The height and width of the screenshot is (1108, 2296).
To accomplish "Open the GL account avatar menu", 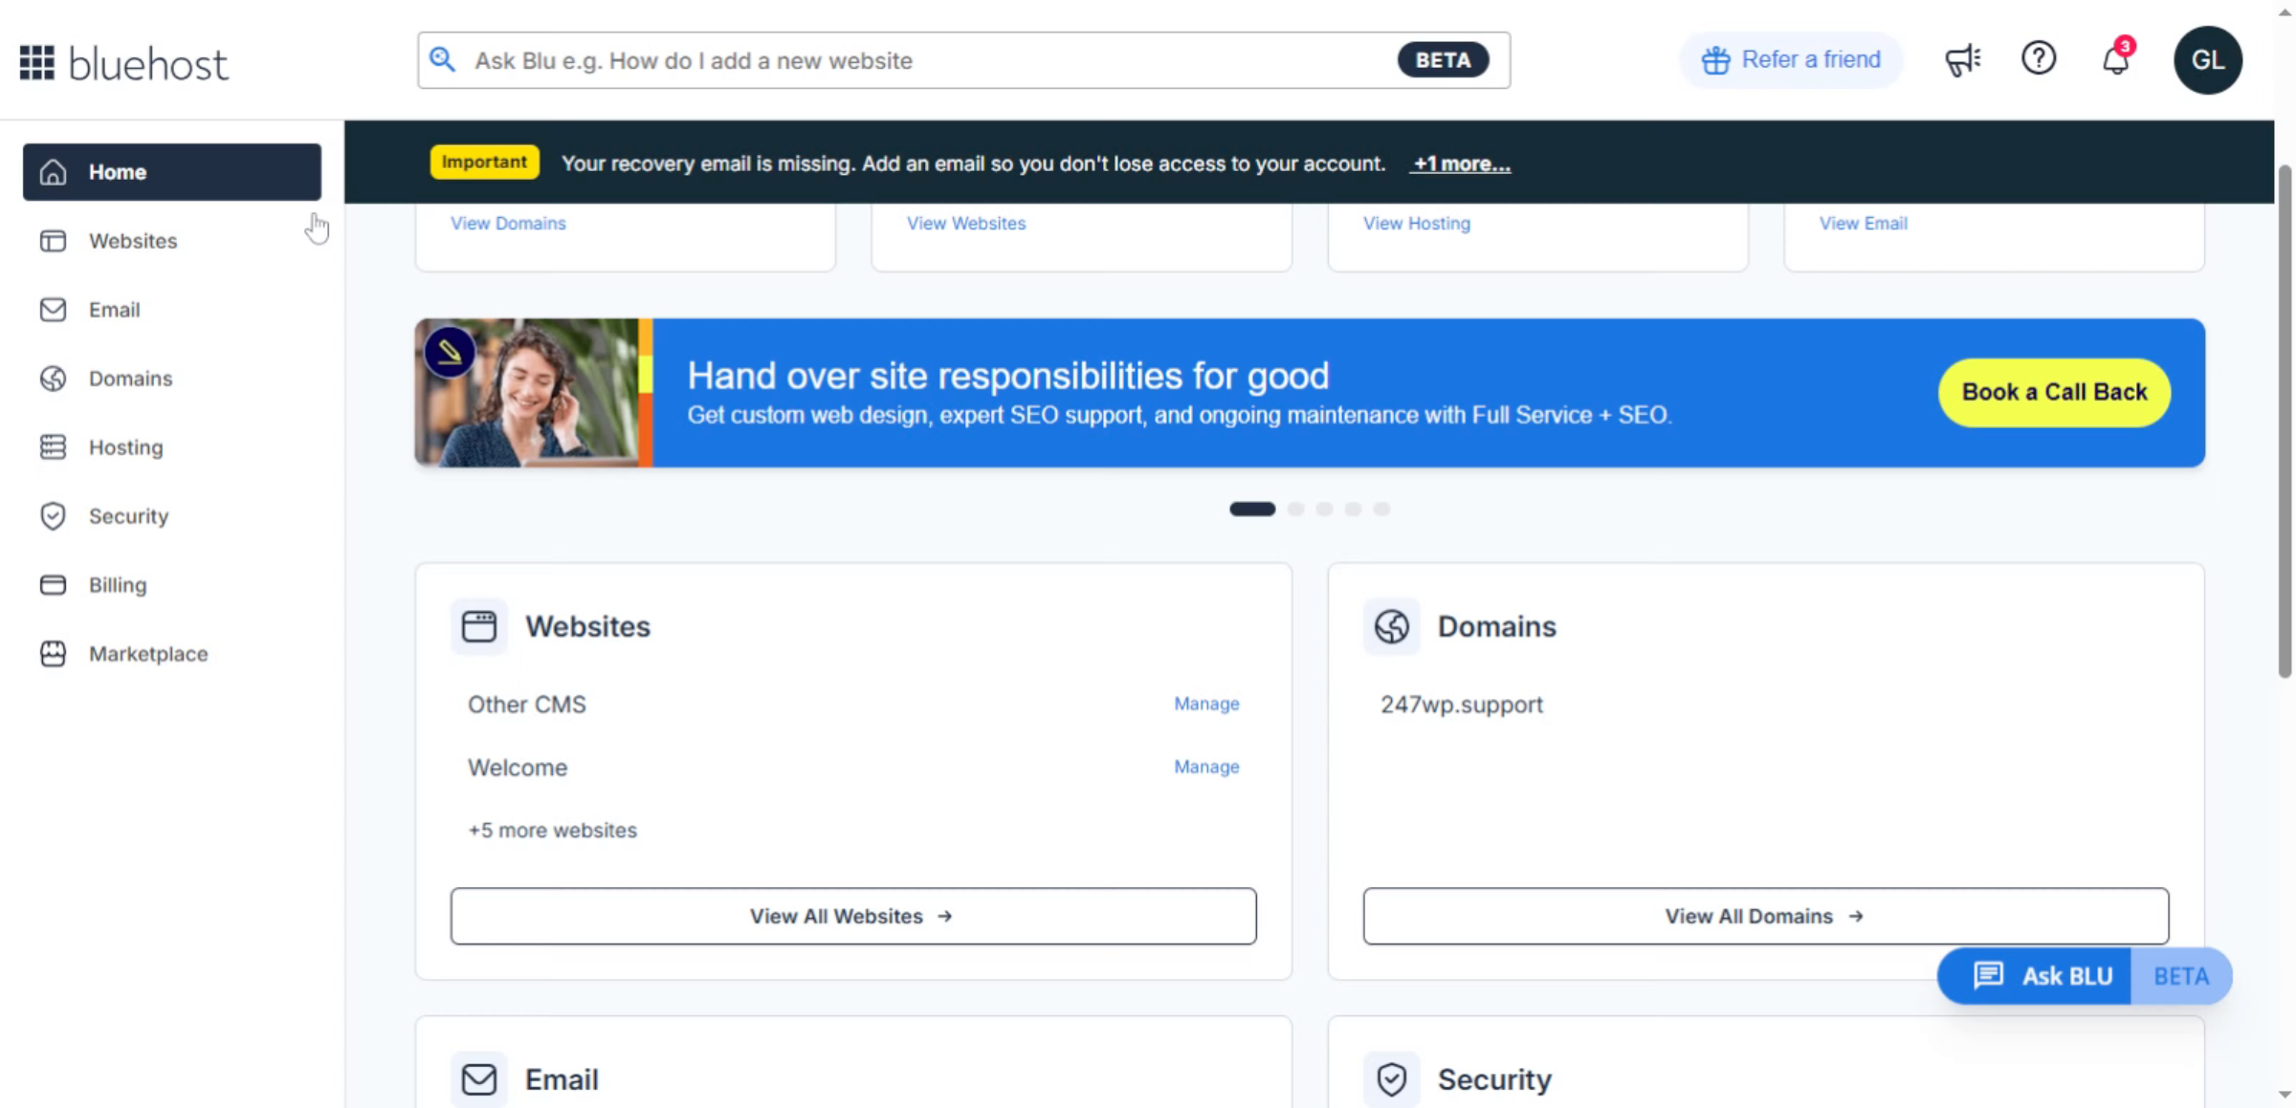I will coord(2207,60).
